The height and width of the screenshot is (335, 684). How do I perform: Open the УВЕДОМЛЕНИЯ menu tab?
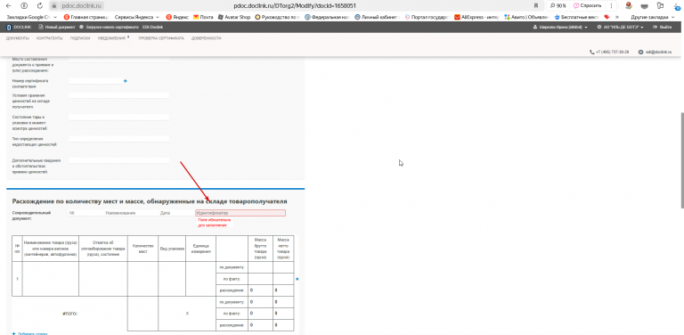coord(112,38)
